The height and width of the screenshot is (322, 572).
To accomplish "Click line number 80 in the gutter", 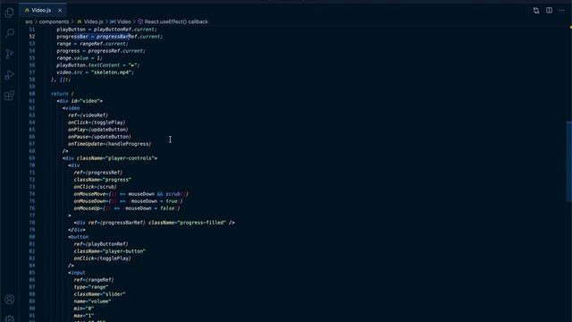I will point(32,237).
